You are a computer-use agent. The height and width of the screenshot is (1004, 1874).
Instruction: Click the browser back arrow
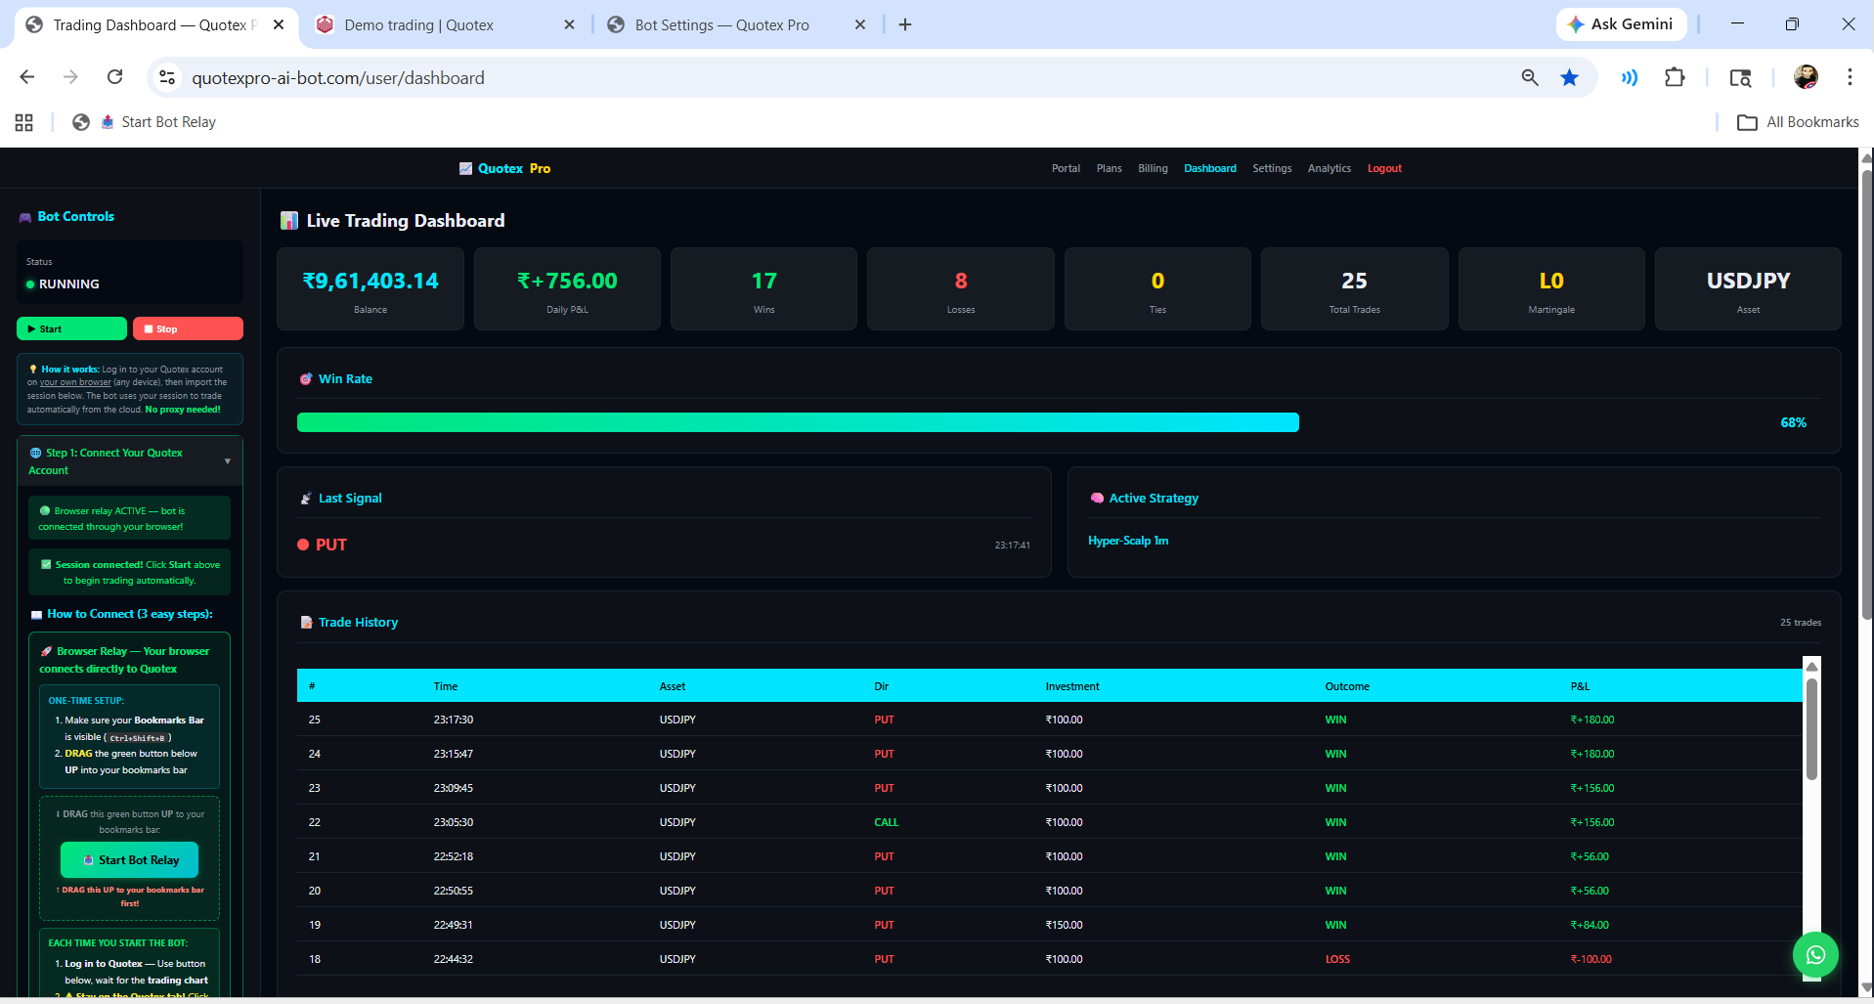pyautogui.click(x=27, y=77)
